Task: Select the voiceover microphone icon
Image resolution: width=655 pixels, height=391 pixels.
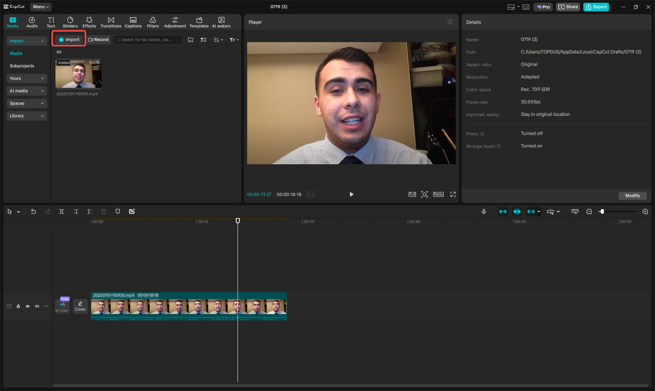Action: (x=483, y=211)
